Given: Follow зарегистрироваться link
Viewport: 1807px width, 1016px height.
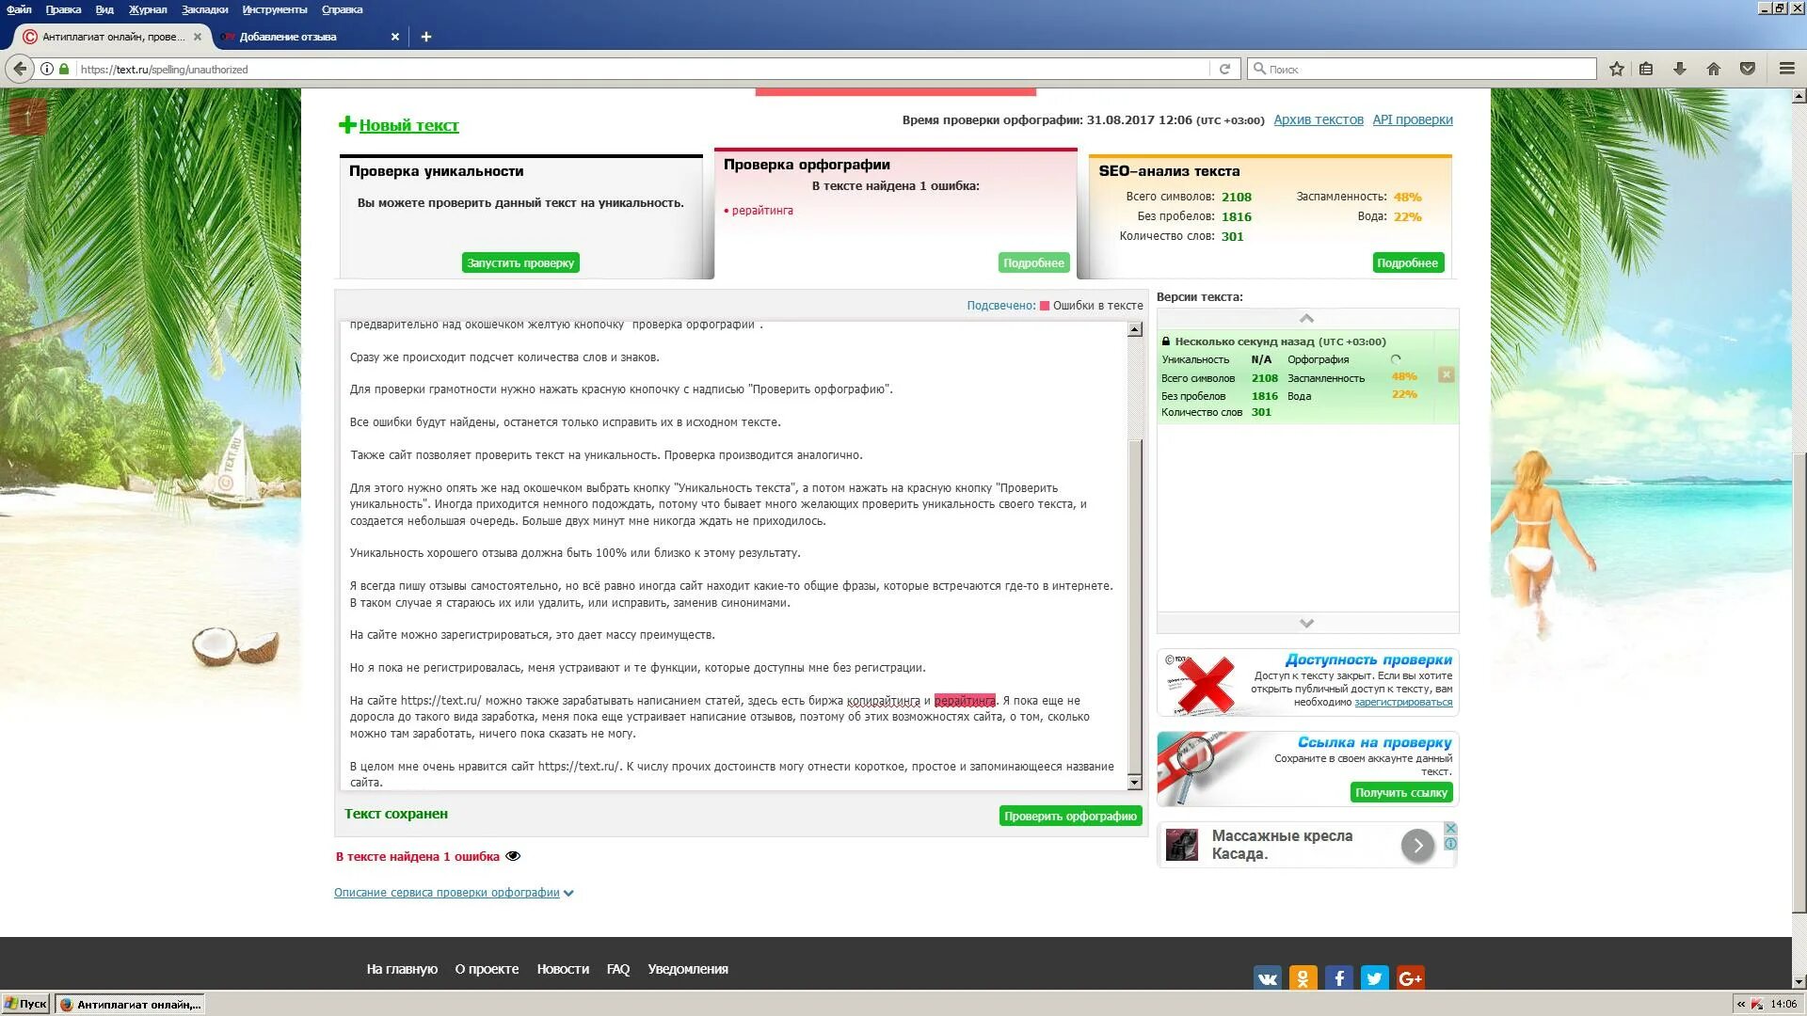Looking at the screenshot, I should [x=1403, y=703].
